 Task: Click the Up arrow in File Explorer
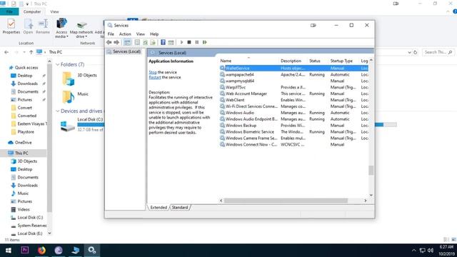tap(31, 52)
